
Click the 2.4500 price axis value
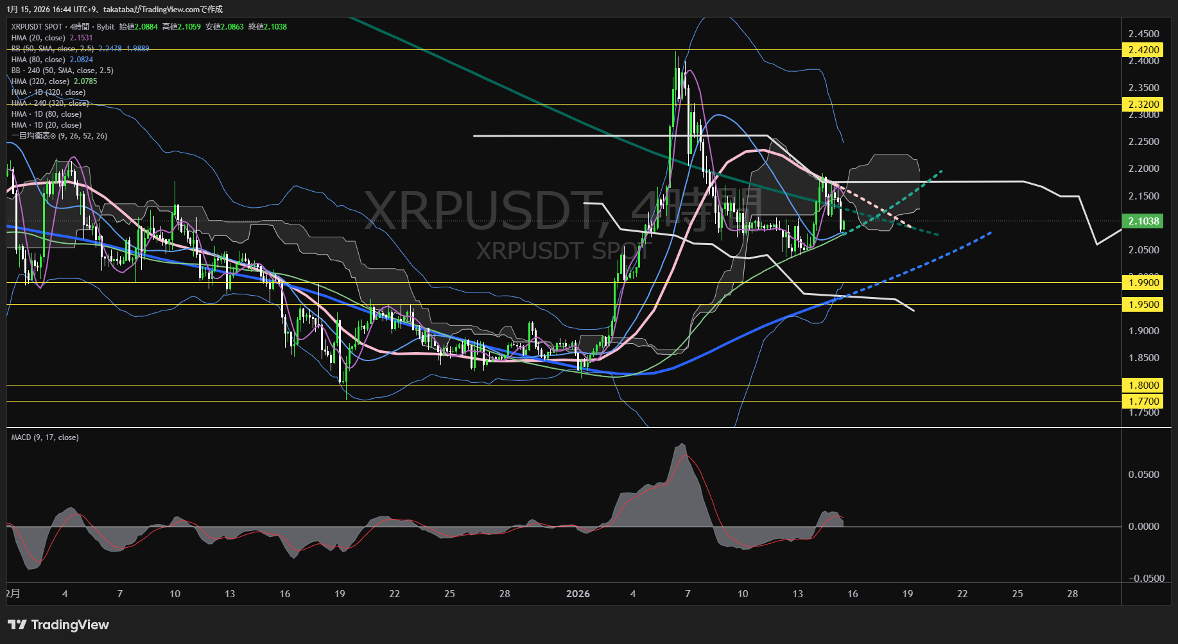coord(1144,34)
